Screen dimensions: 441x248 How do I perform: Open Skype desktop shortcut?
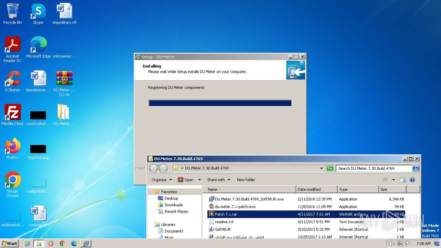[x=38, y=14]
